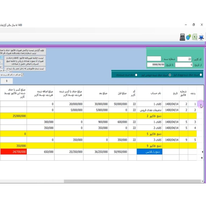206x206 pixels.
Task: Select 'حذف اسناد حسابداری' radio option
Action: (136, 75)
